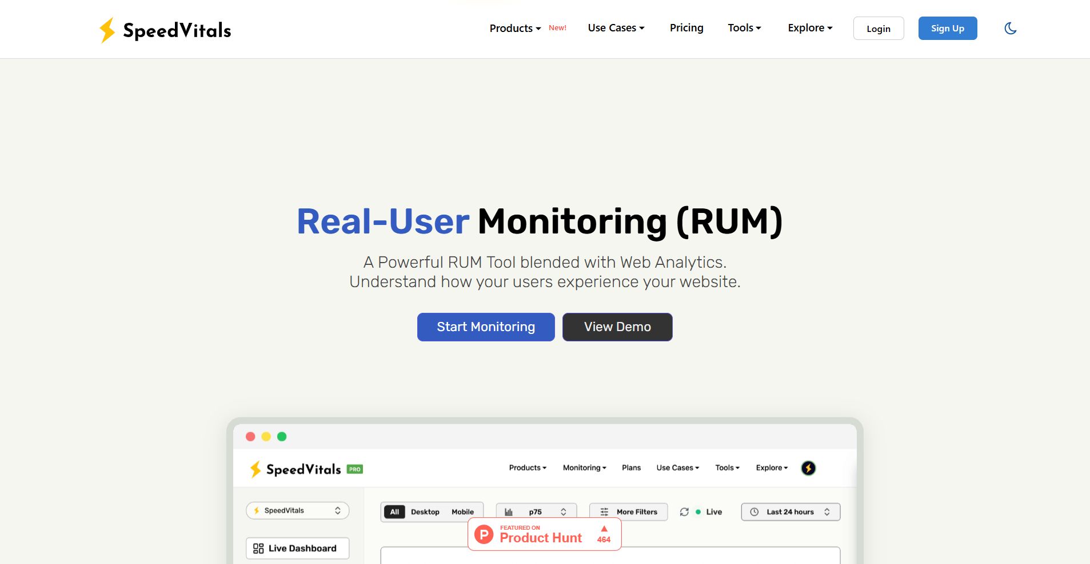Click the green PRO badge
This screenshot has height=564, width=1090.
(x=355, y=469)
